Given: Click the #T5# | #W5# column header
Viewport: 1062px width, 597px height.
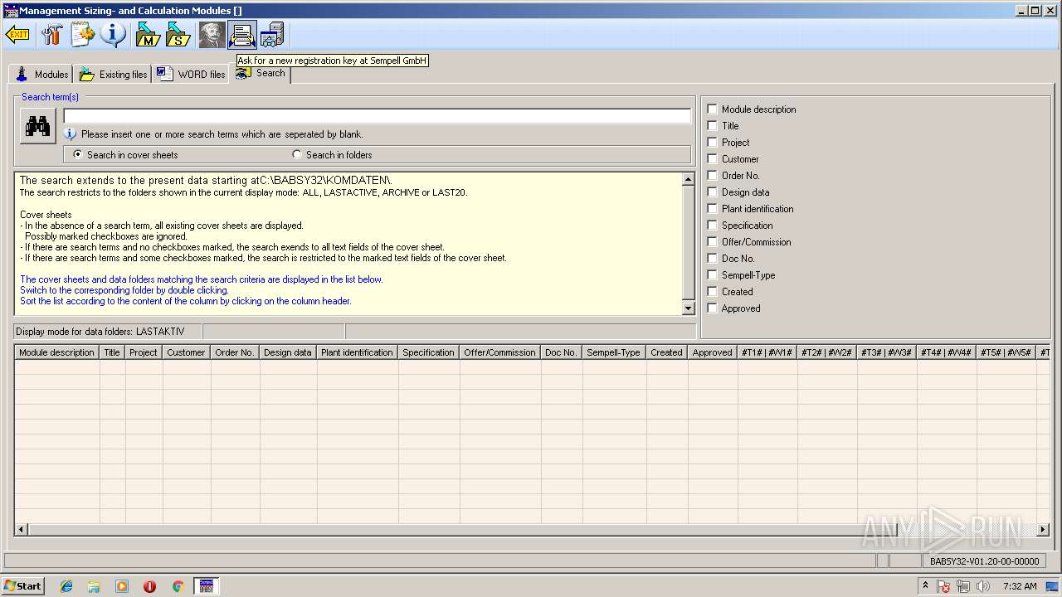Looking at the screenshot, I should 1006,352.
